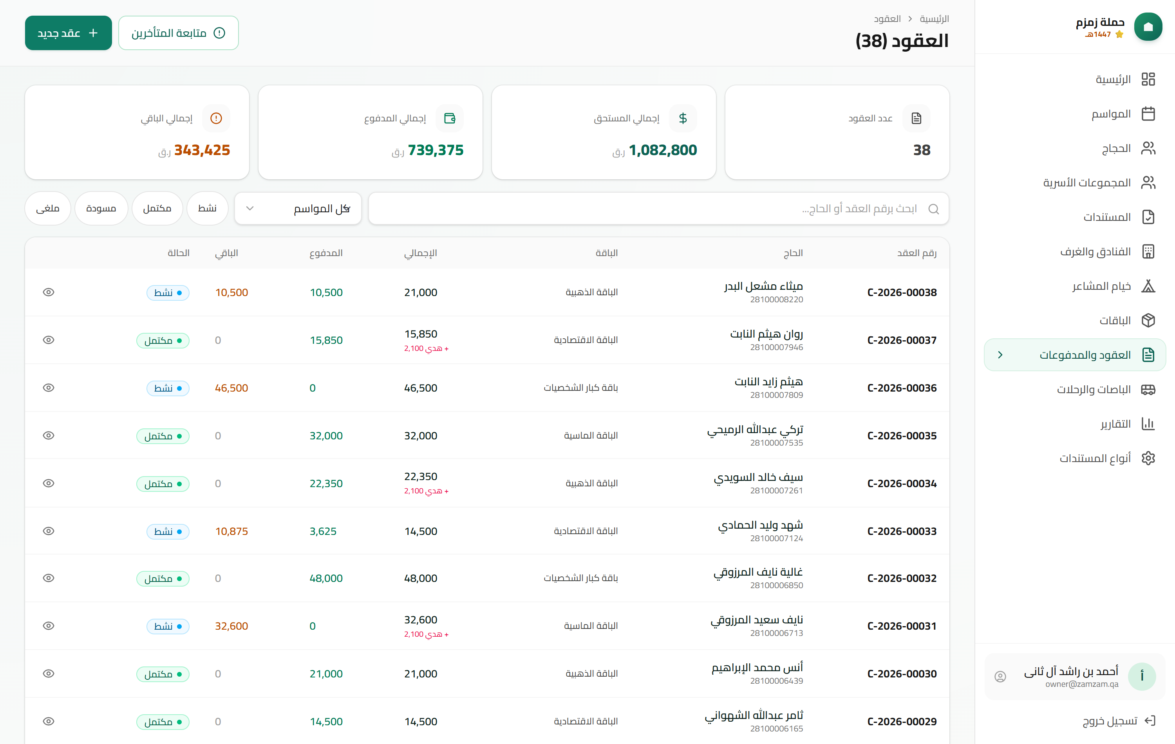Filter contracts by نشط status

[207, 208]
